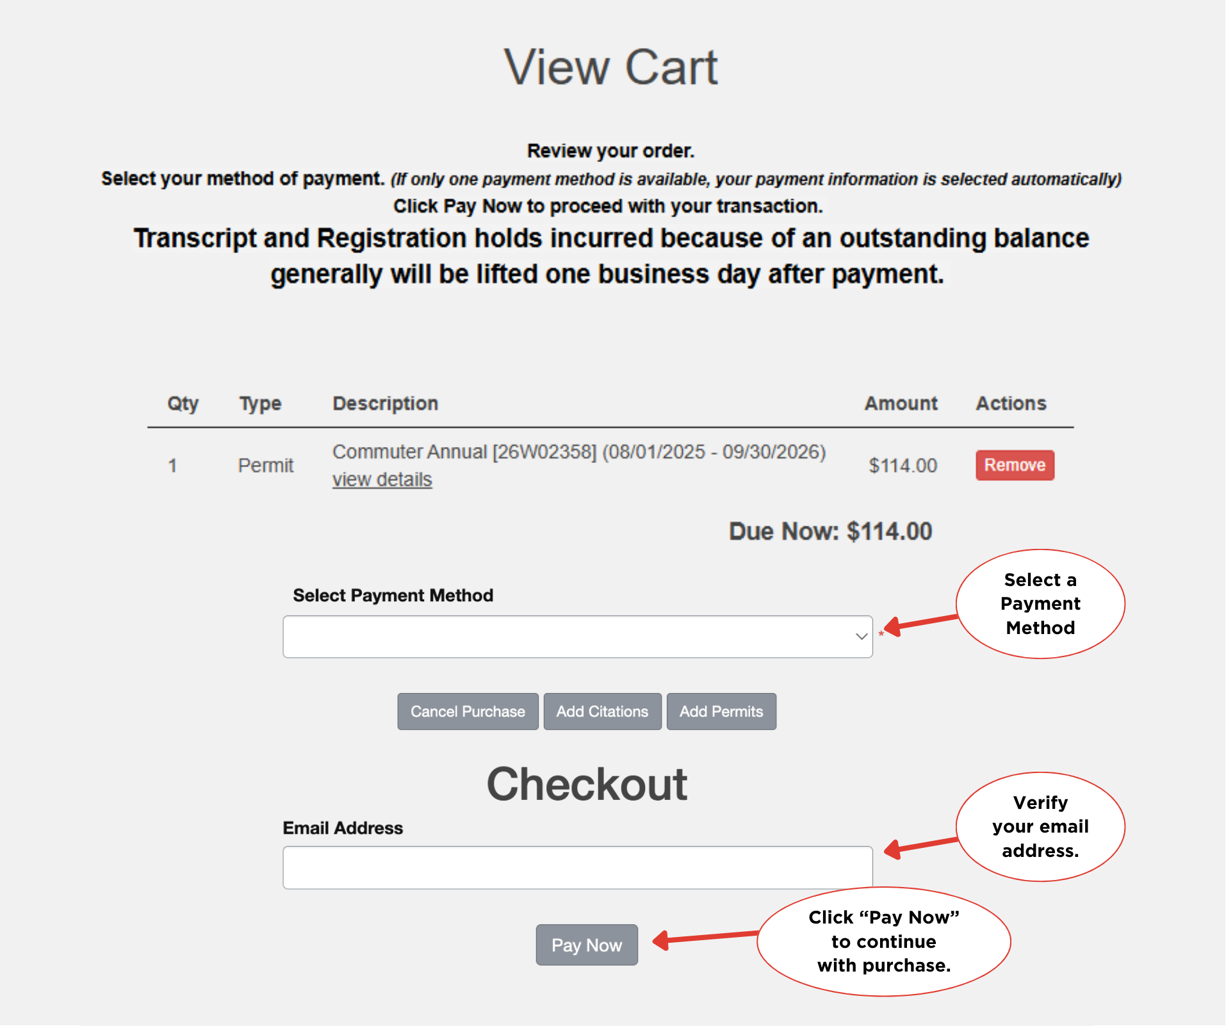The image size is (1226, 1026).
Task: Click Add Permits
Action: (721, 711)
